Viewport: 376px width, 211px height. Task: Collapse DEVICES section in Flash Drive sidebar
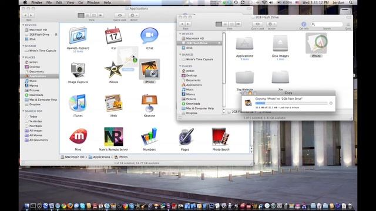click(180, 34)
